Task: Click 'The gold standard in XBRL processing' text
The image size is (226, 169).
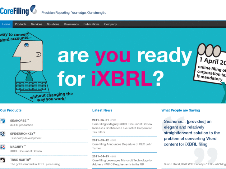Action: tap(35, 164)
